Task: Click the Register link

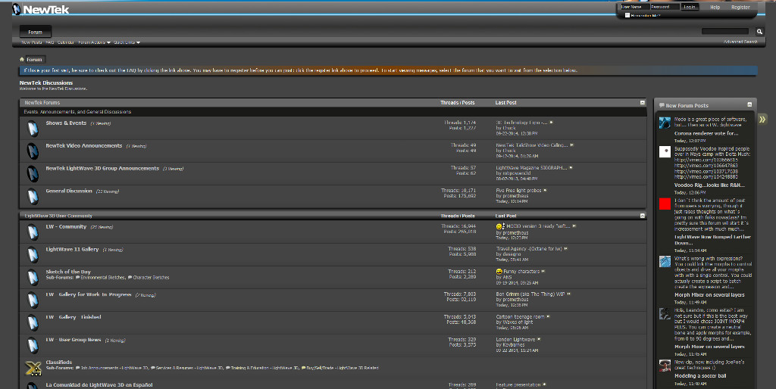Action: point(740,8)
